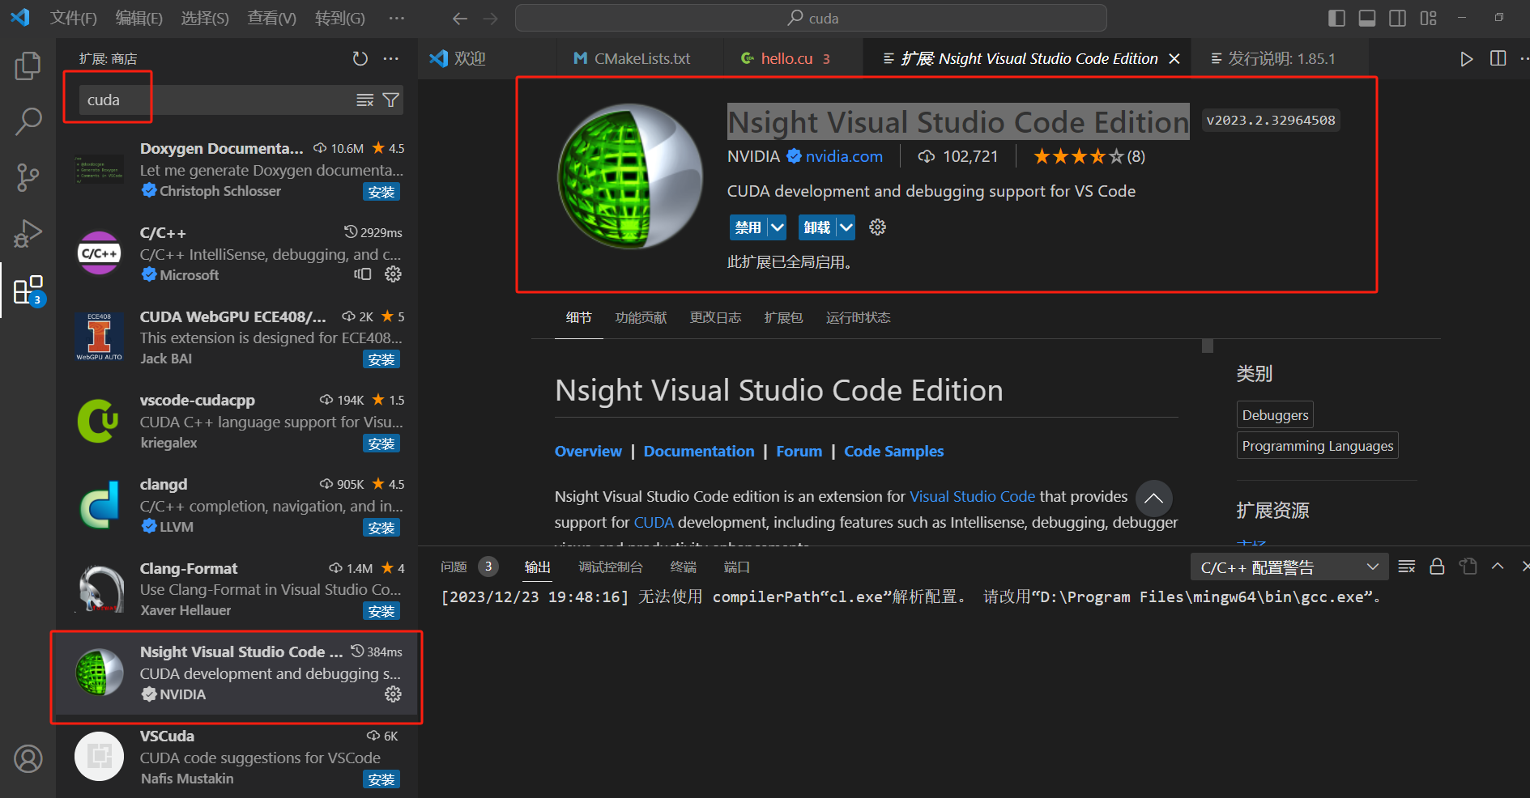This screenshot has height=798, width=1530.
Task: Open the Source Control view
Action: pos(28,177)
